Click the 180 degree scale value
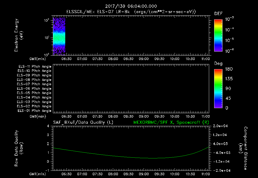 229,69
